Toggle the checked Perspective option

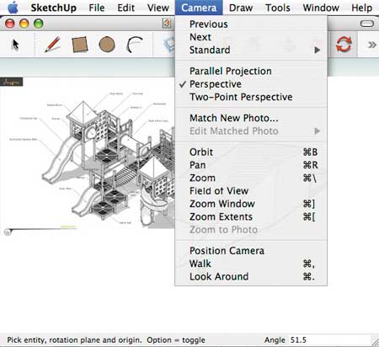tap(251, 84)
